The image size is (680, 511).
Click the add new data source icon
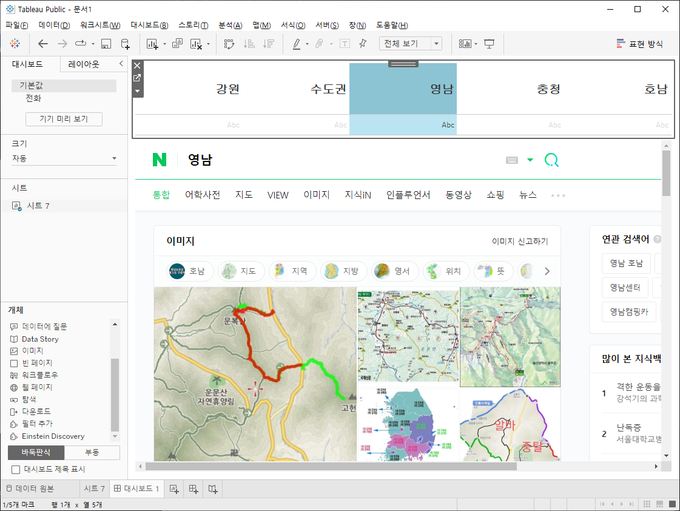125,43
